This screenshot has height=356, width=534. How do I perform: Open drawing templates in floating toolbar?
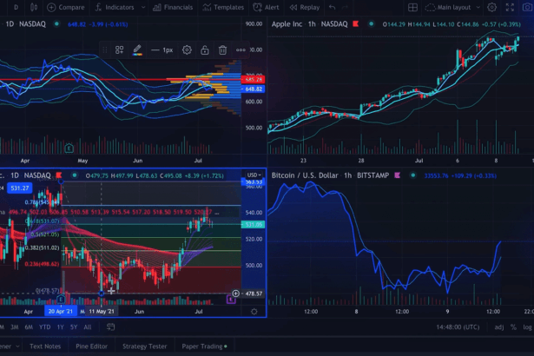pyautogui.click(x=119, y=50)
